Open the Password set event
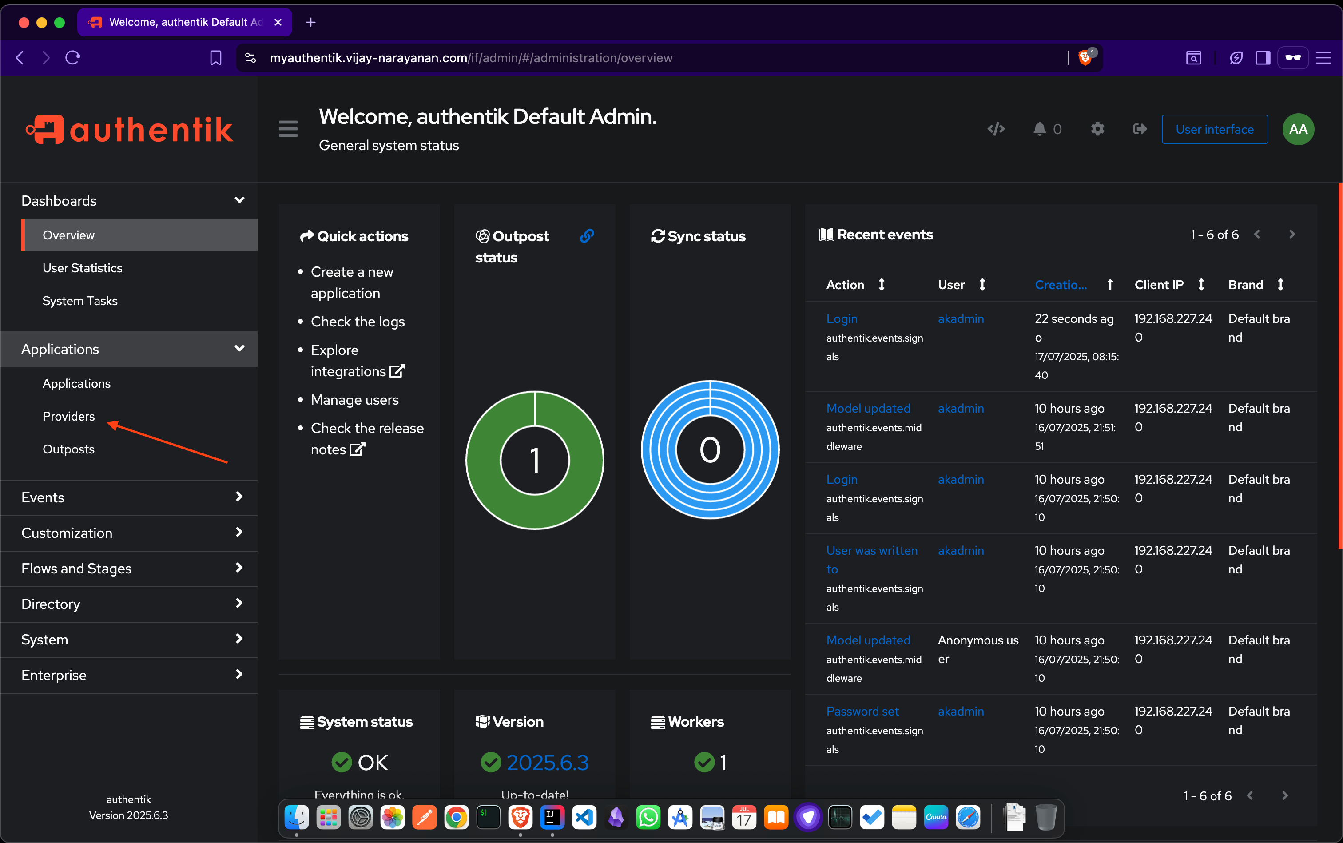The height and width of the screenshot is (843, 1343). (x=862, y=711)
